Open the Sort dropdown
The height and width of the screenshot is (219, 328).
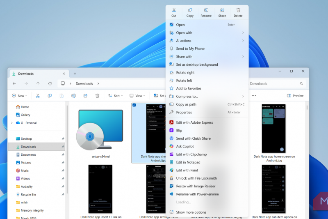tap(115, 96)
